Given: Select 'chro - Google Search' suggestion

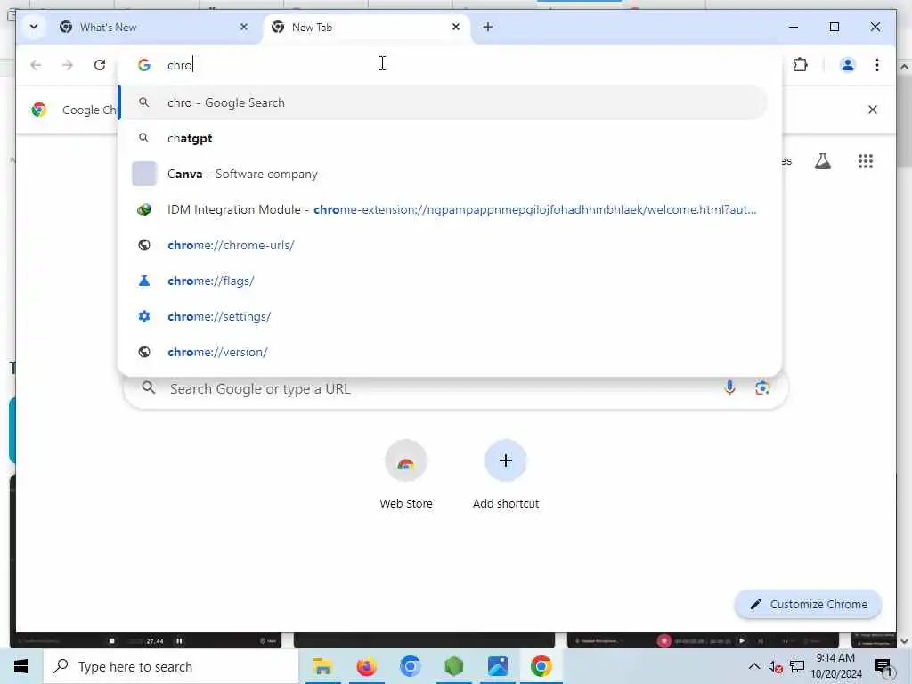Looking at the screenshot, I should tap(444, 102).
